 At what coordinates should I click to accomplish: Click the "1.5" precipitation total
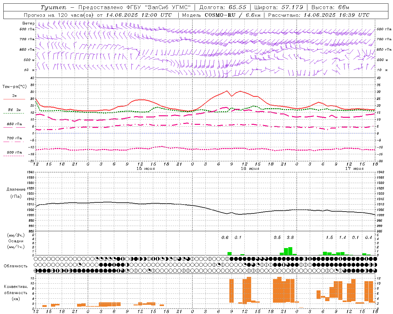pyautogui.click(x=329, y=238)
